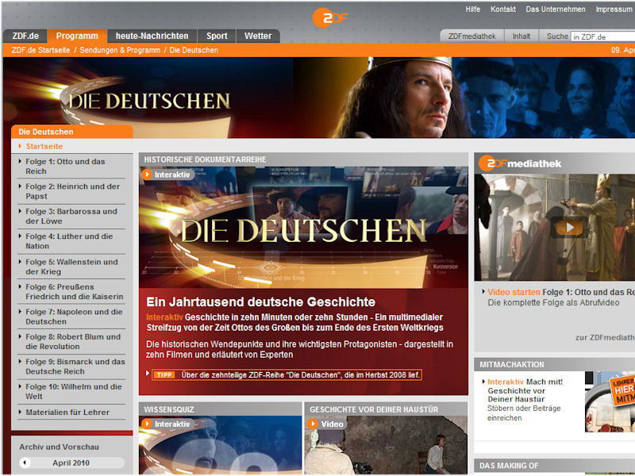
Task: Open the heute-Nachrichten tab
Action: (x=152, y=36)
